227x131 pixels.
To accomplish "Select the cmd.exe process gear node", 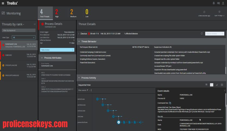I will pos(113,116).
